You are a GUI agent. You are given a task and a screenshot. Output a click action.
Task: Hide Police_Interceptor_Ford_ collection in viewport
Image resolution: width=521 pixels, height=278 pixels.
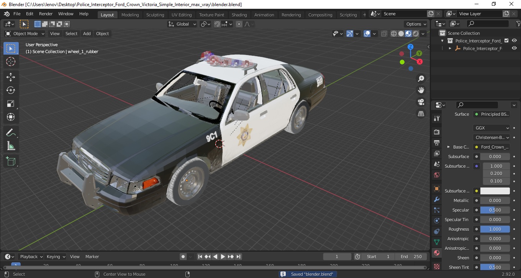[x=514, y=40]
